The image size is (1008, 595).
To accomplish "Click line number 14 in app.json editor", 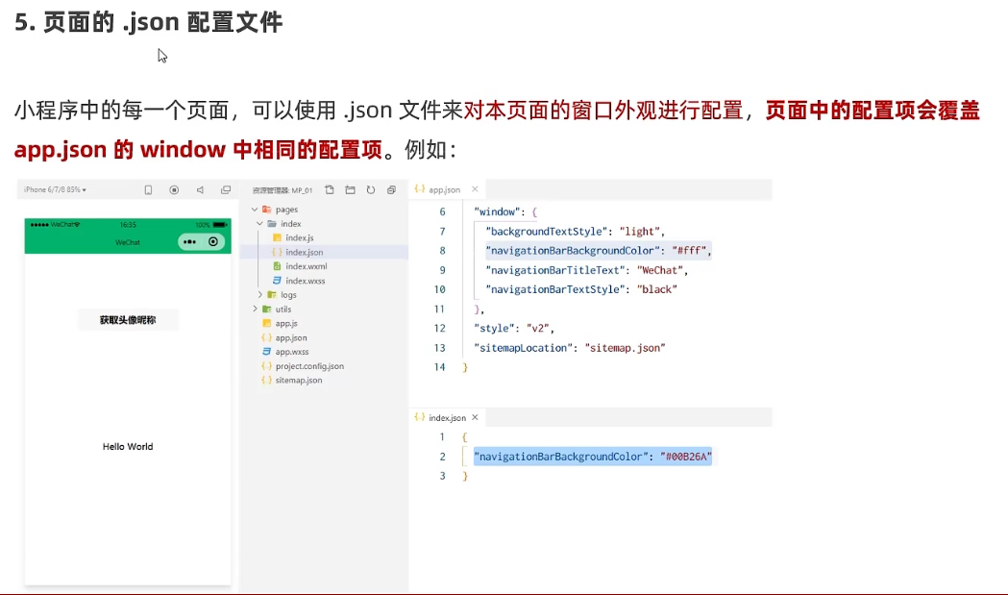I will [440, 367].
